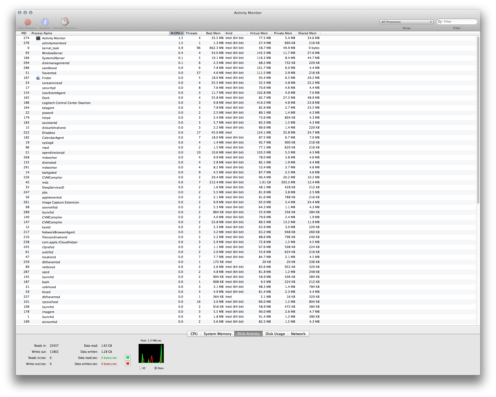Select the UserEventAgent process row
This screenshot has width=496, height=397.
coord(246,93)
